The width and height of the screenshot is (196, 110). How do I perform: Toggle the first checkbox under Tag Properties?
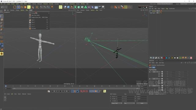[162, 72]
